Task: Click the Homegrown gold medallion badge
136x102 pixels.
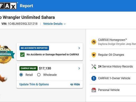Action: (x=6, y=55)
